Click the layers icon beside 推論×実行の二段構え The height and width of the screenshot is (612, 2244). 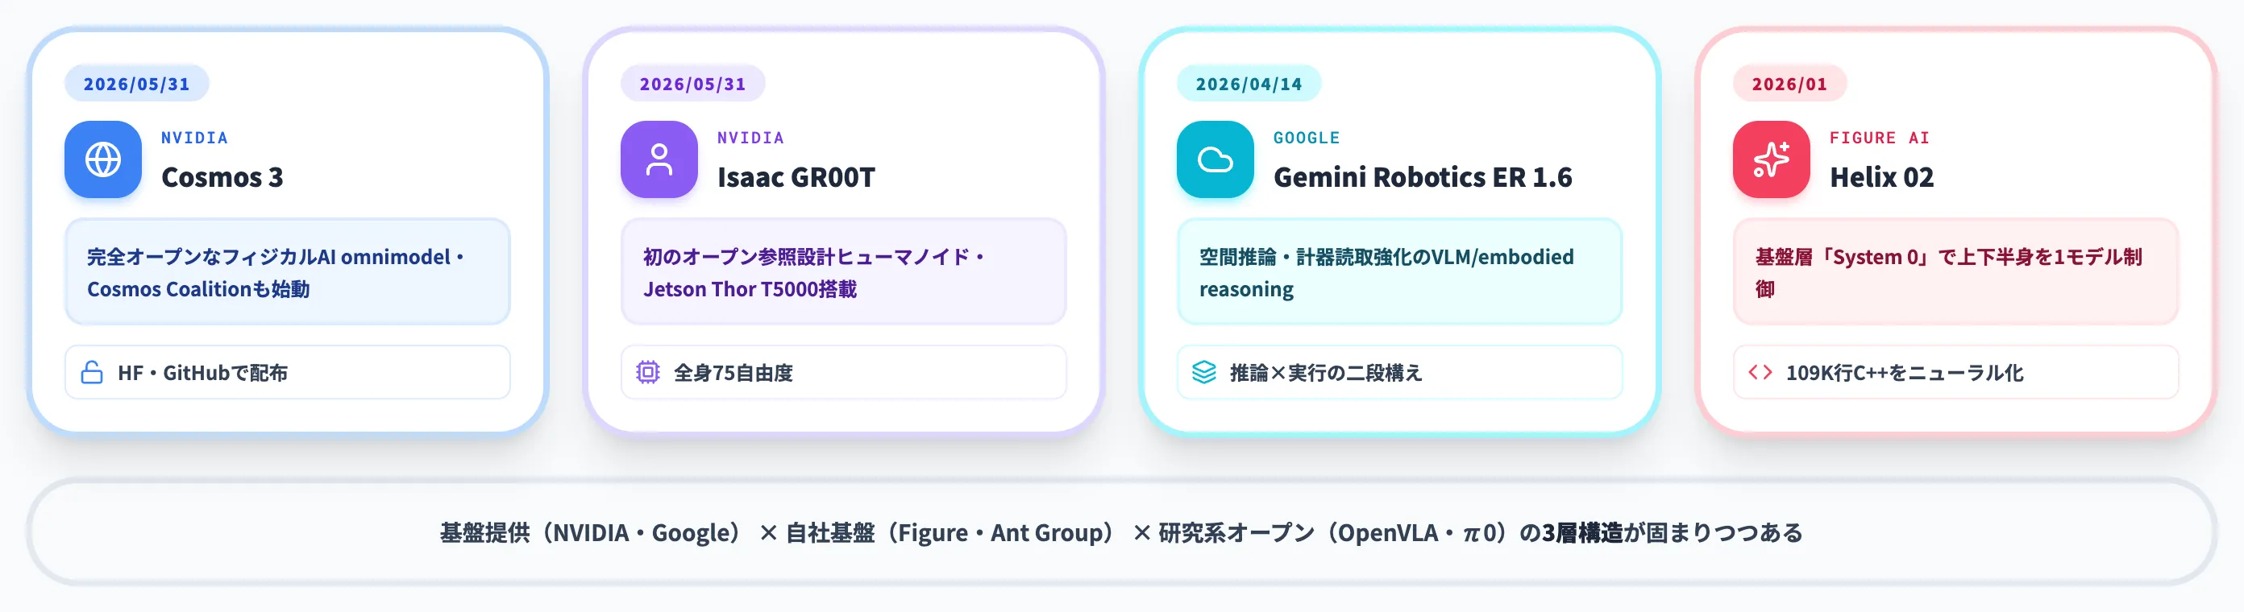(x=1204, y=373)
